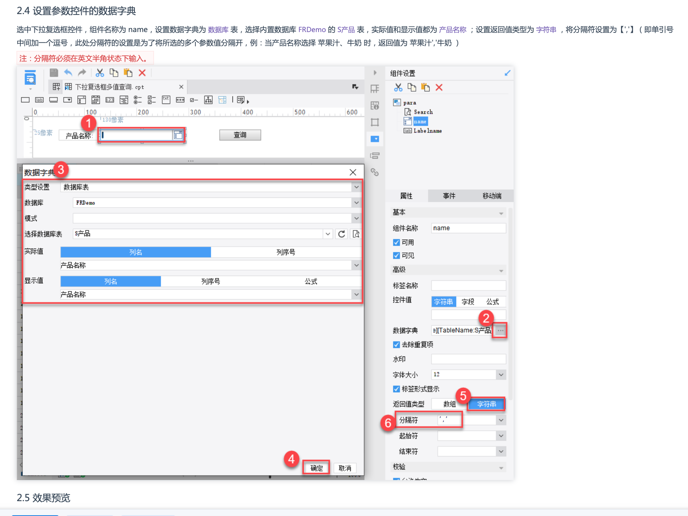The image size is (688, 516).
Task: Click the red Delete X in 组件设置 panel
Action: [439, 88]
